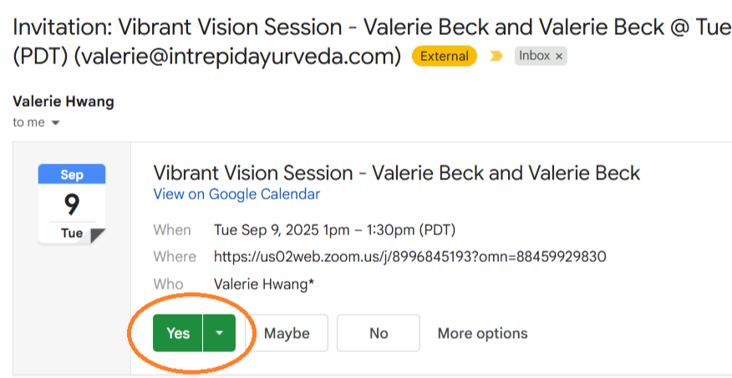
Task: Open the Zoom meeting URL
Action: (409, 256)
